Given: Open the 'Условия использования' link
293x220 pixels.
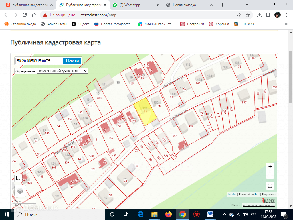Looking at the screenshot, I should click(258, 205).
